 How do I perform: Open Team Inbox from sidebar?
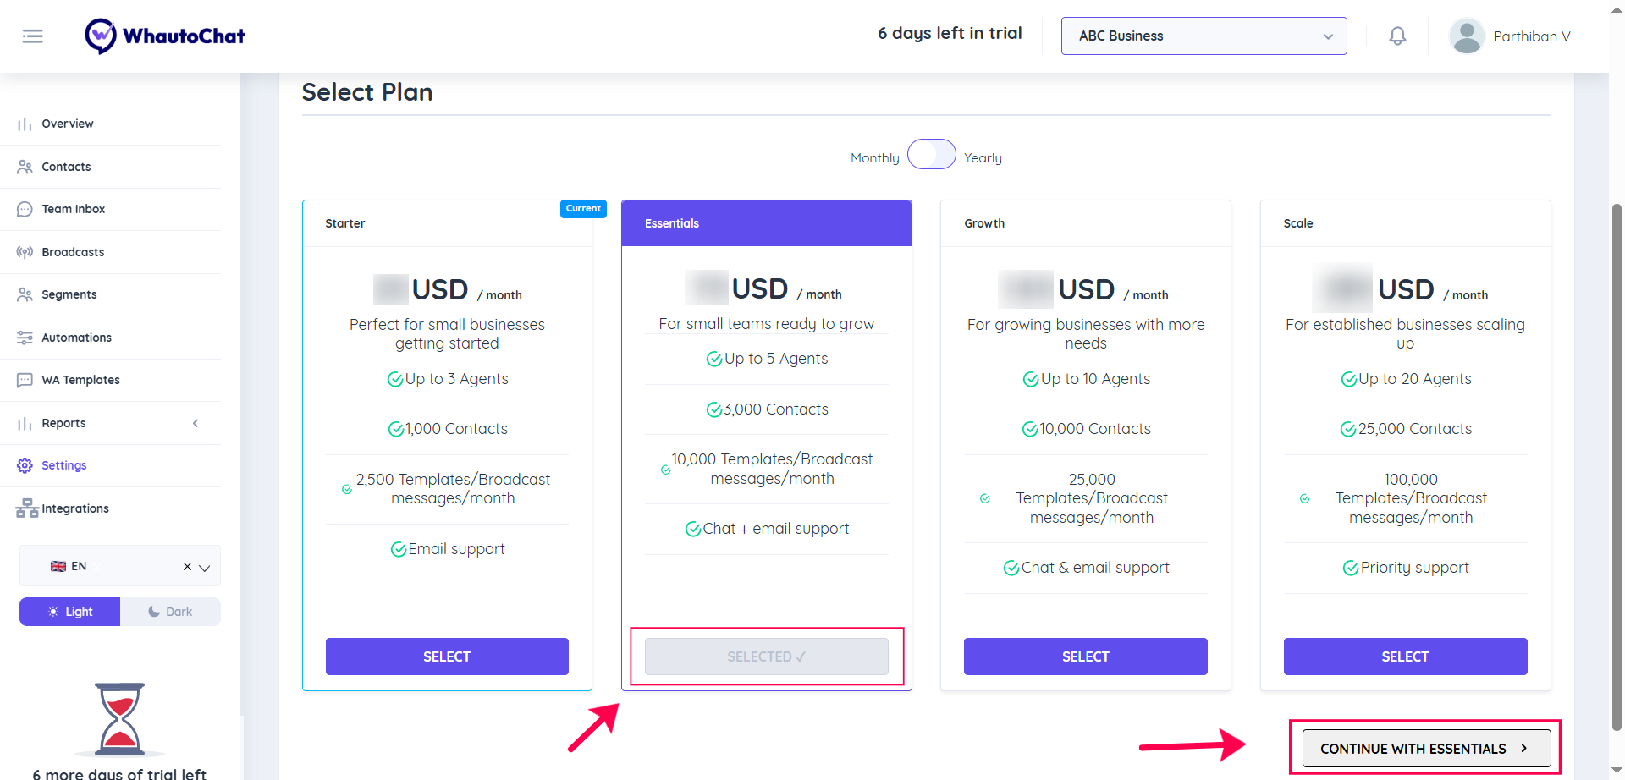coord(74,209)
